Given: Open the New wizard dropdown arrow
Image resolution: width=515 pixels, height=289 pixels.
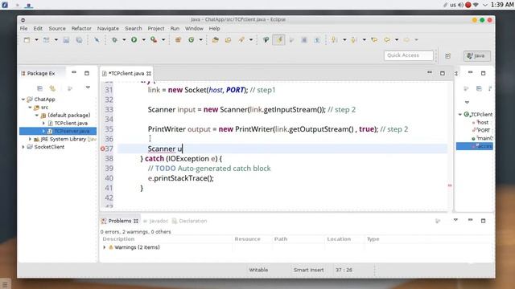Looking at the screenshot, I should click(x=36, y=40).
